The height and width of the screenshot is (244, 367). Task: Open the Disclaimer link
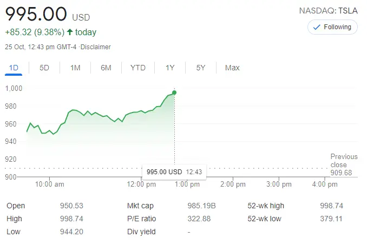96,47
